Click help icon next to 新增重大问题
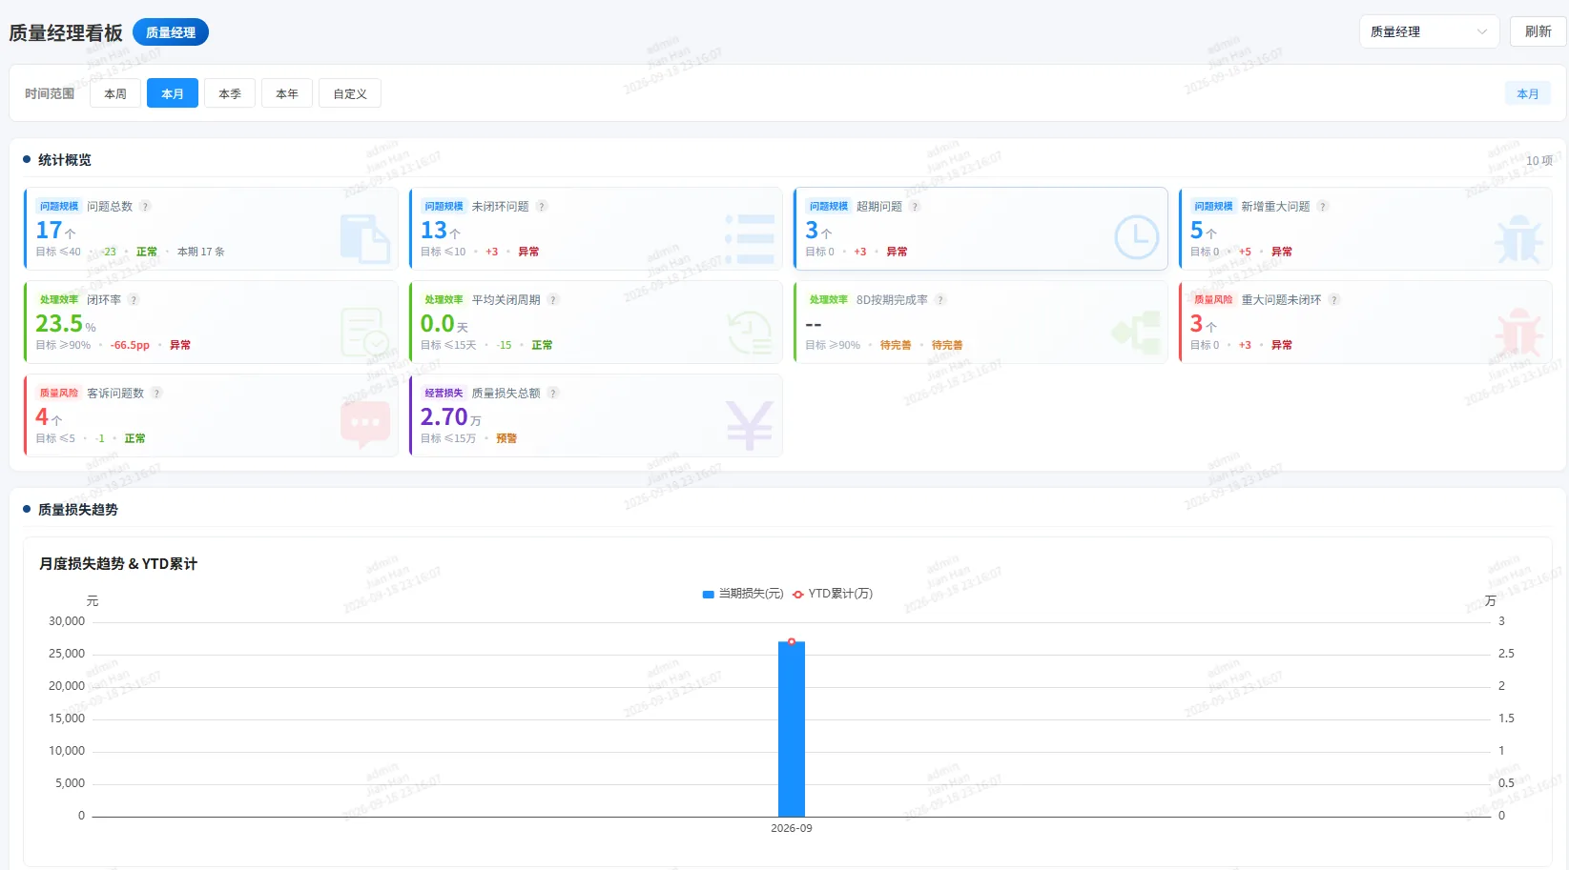 (1323, 207)
